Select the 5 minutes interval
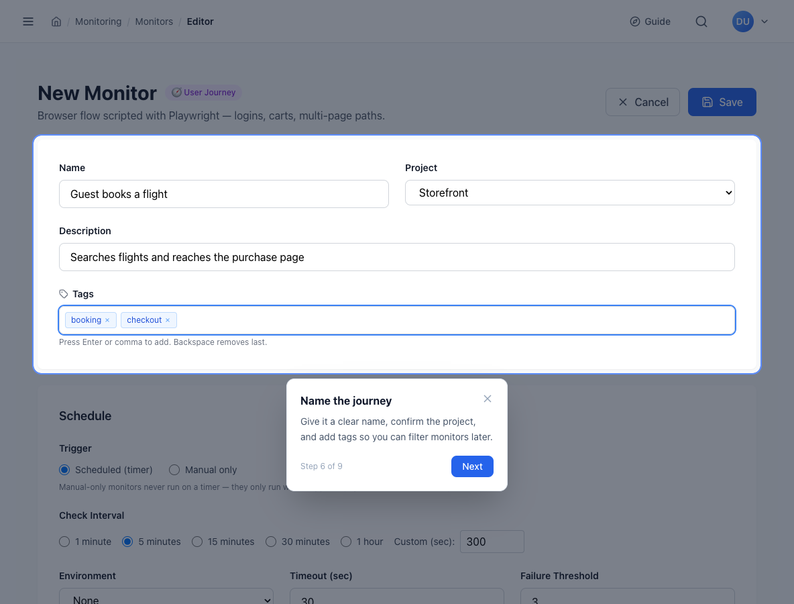 click(x=127, y=542)
